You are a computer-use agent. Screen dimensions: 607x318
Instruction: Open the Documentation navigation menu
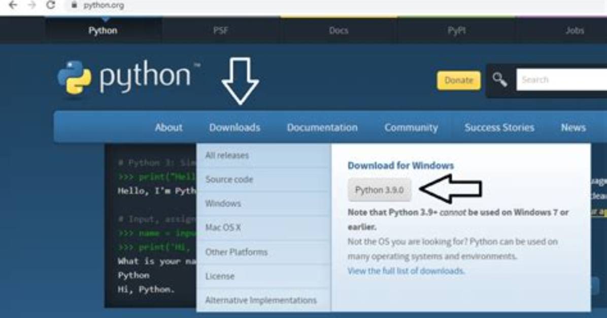coord(322,128)
